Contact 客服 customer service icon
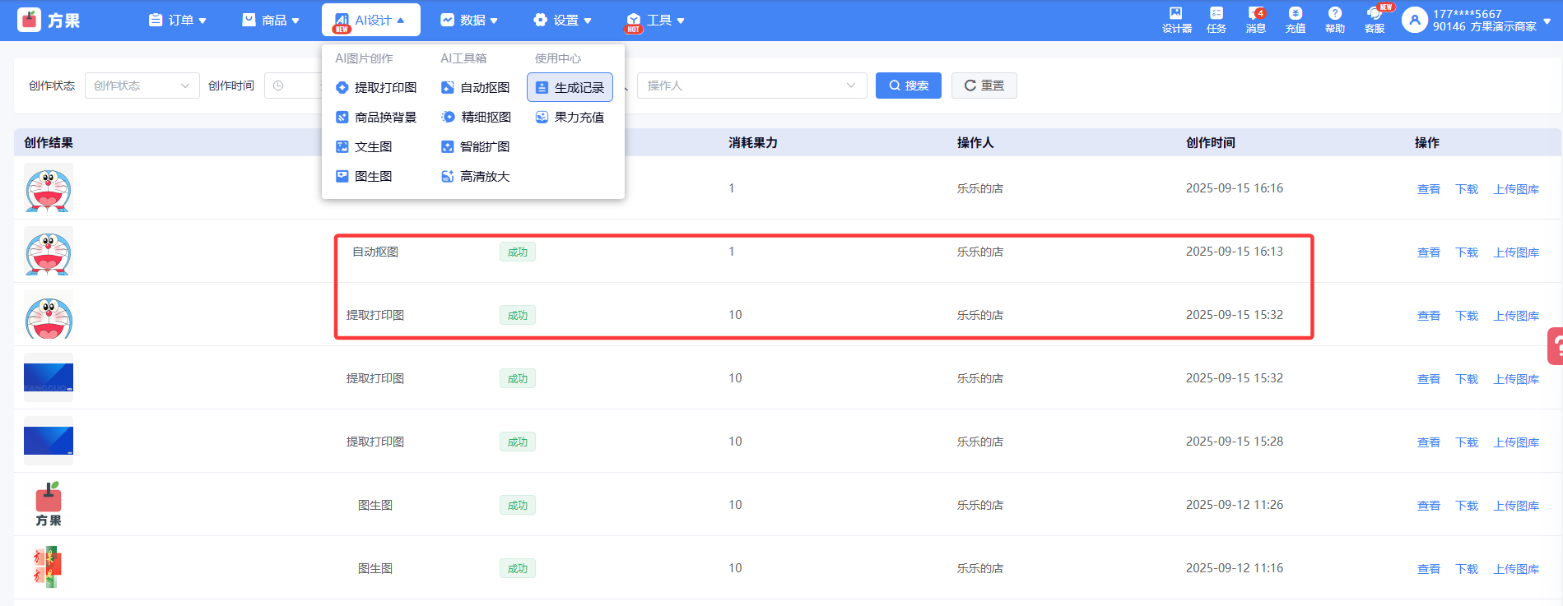The height and width of the screenshot is (606, 1563). click(1374, 20)
